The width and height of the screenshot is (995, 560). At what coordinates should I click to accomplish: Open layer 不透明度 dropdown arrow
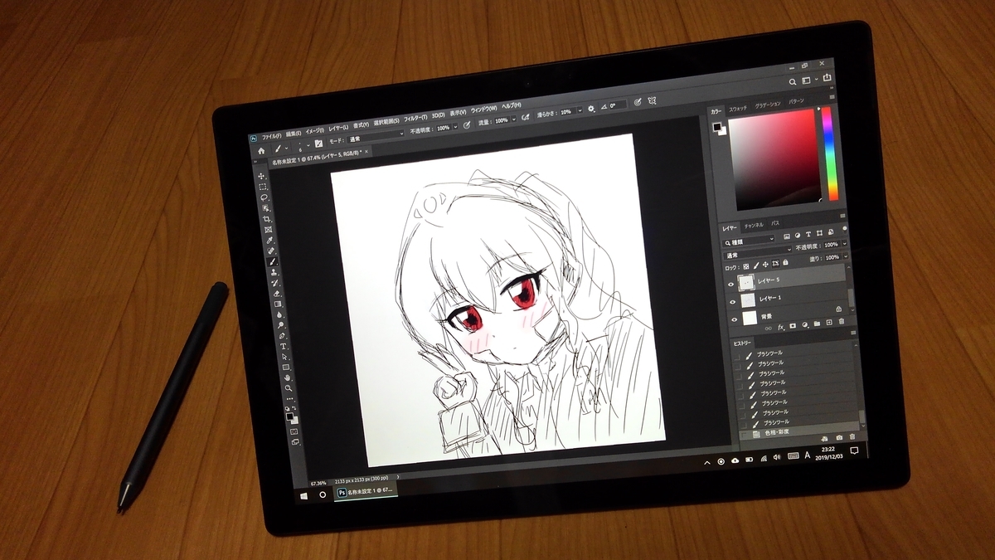845,243
